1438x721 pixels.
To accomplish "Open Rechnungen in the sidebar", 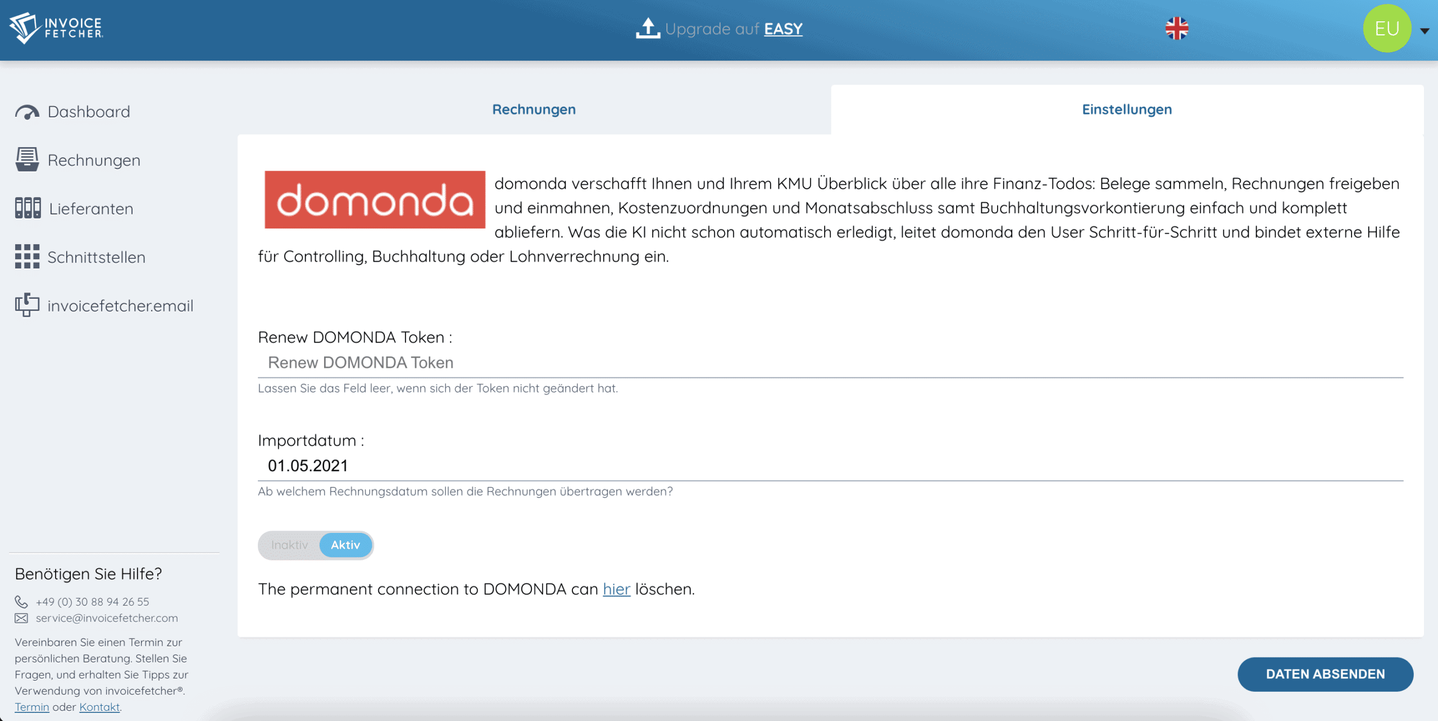I will coord(94,161).
